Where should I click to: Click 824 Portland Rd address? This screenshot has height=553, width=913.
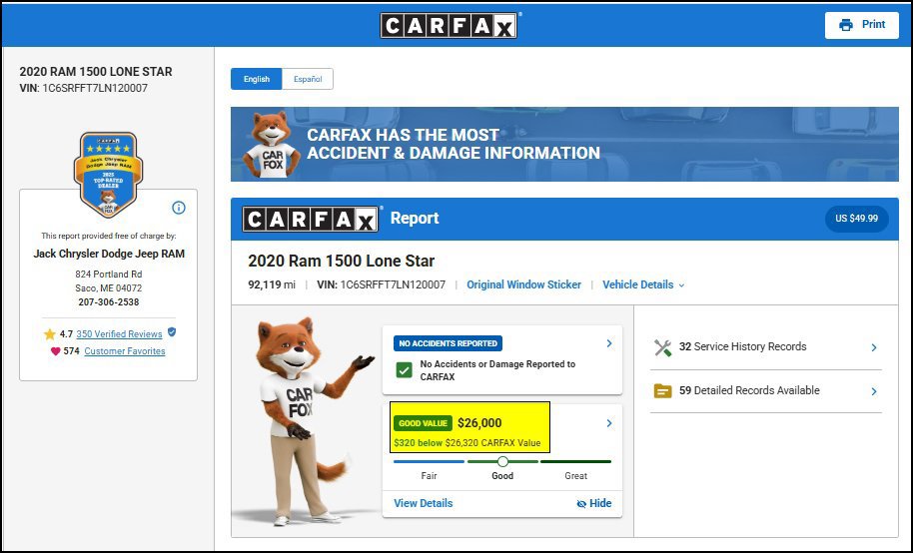[108, 275]
